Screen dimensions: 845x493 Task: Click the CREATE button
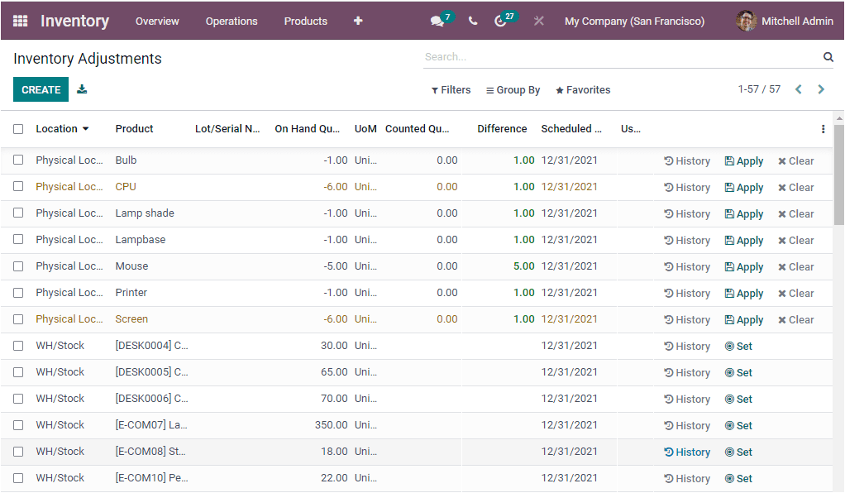coord(41,89)
